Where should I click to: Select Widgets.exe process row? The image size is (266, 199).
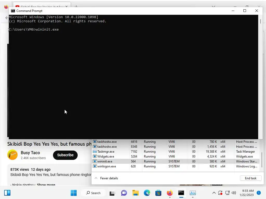coord(176,156)
